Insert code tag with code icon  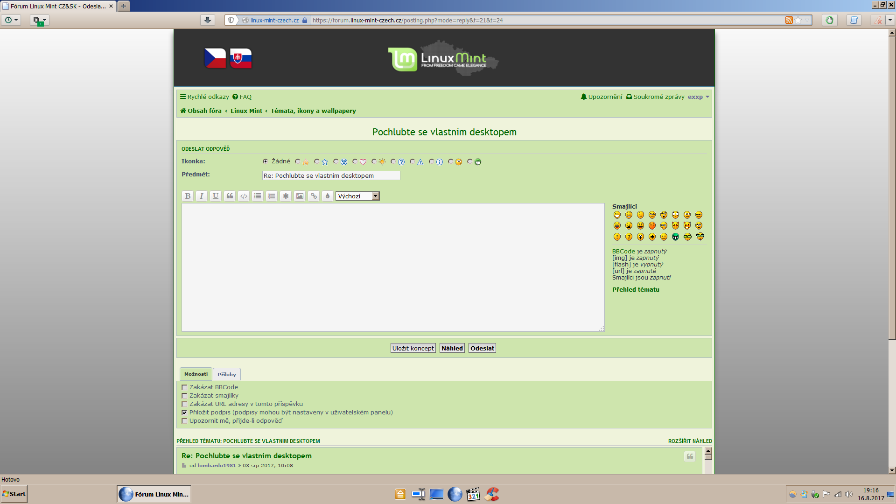(244, 196)
